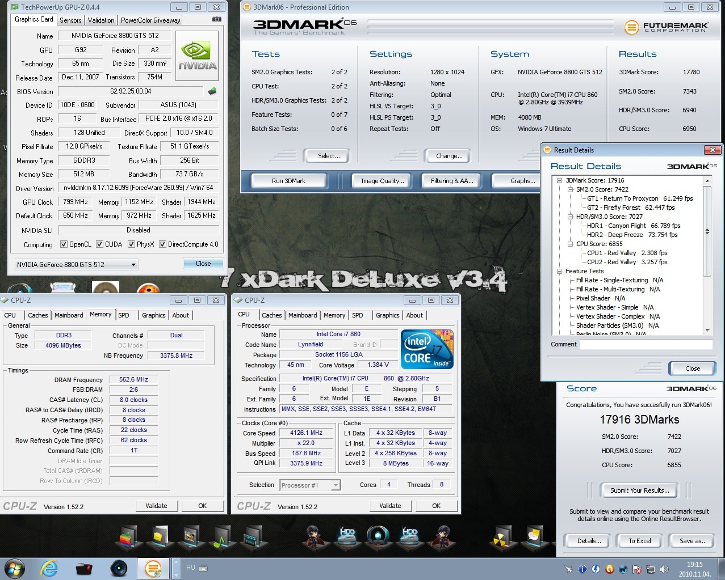The width and height of the screenshot is (725, 580).
Task: Toggle the OpenCL checkbox
Action: pyautogui.click(x=64, y=244)
